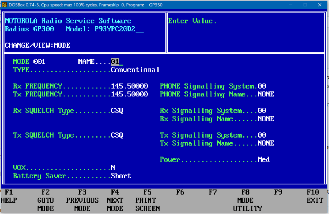The width and height of the screenshot is (329, 214).
Task: Click Battery Saver value Short
Action: [121, 176]
